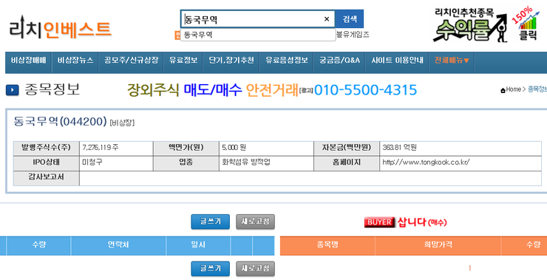Click the blue arrow icon beside 종목정보
Viewport: 547px width, 280px height.
pyautogui.click(x=13, y=90)
